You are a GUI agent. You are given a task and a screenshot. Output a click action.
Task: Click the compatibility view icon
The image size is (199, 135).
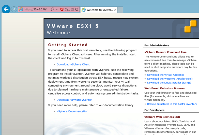[72, 9]
